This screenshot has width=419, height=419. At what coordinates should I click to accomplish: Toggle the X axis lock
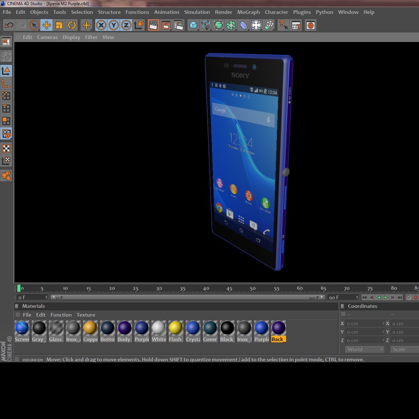(x=101, y=25)
